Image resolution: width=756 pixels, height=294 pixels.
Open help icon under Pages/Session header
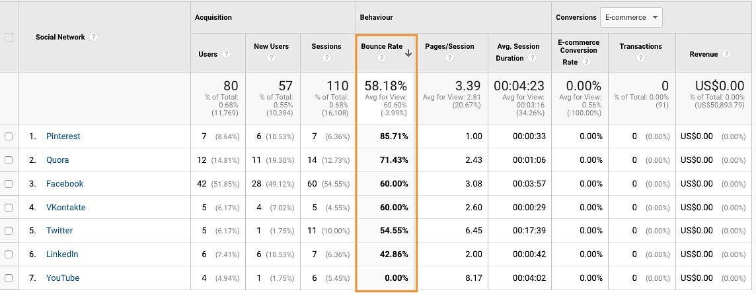tap(449, 58)
